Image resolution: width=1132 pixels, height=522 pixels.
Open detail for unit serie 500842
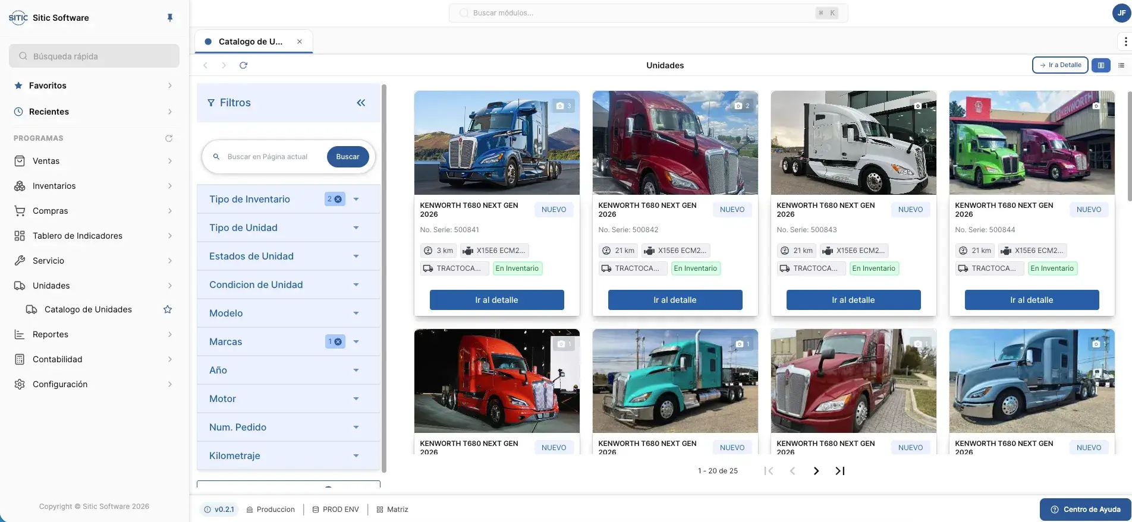(x=675, y=300)
